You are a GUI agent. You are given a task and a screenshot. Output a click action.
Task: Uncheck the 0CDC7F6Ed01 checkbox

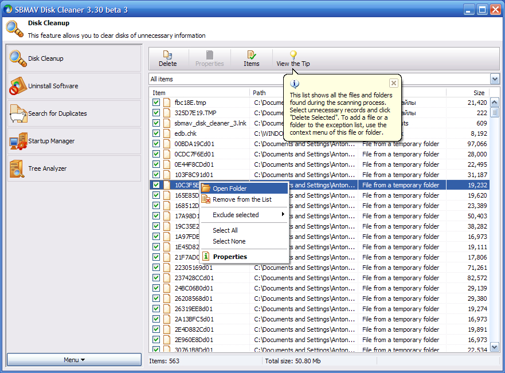[156, 154]
